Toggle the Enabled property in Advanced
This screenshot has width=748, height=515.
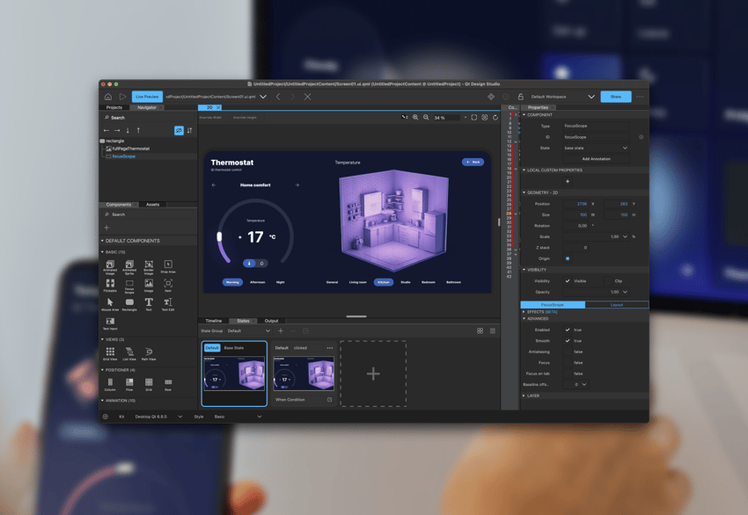coord(568,330)
